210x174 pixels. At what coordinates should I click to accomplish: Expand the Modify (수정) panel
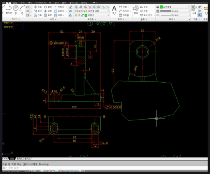(53, 19)
